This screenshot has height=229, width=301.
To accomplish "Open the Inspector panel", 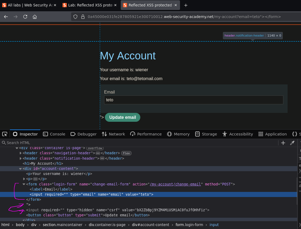I will 25,134.
